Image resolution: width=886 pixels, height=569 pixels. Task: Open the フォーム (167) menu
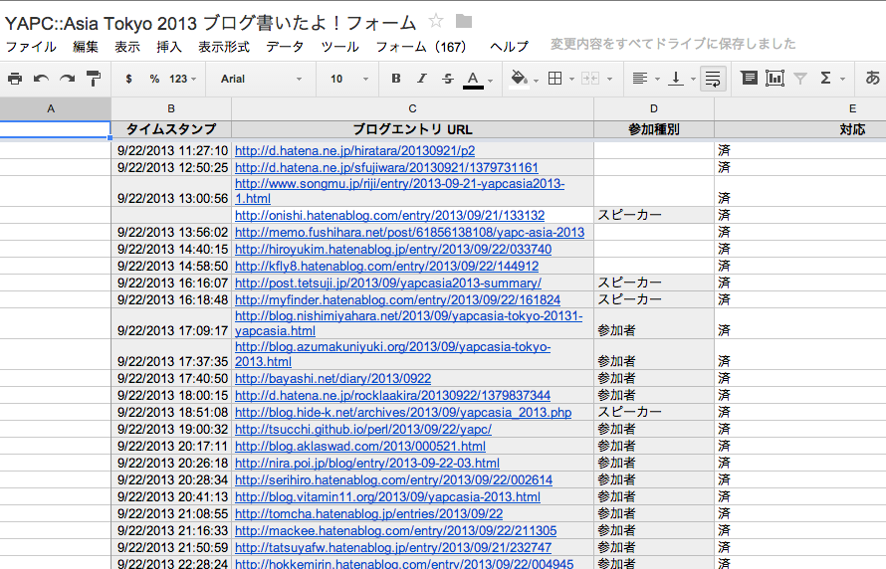click(421, 47)
